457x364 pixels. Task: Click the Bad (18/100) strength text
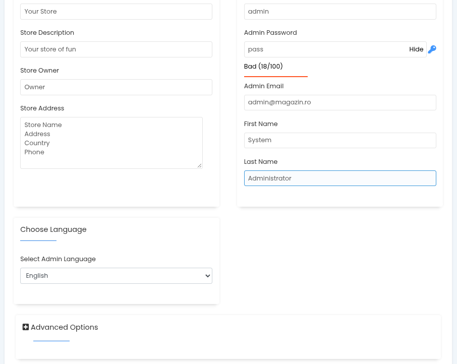[x=263, y=67]
